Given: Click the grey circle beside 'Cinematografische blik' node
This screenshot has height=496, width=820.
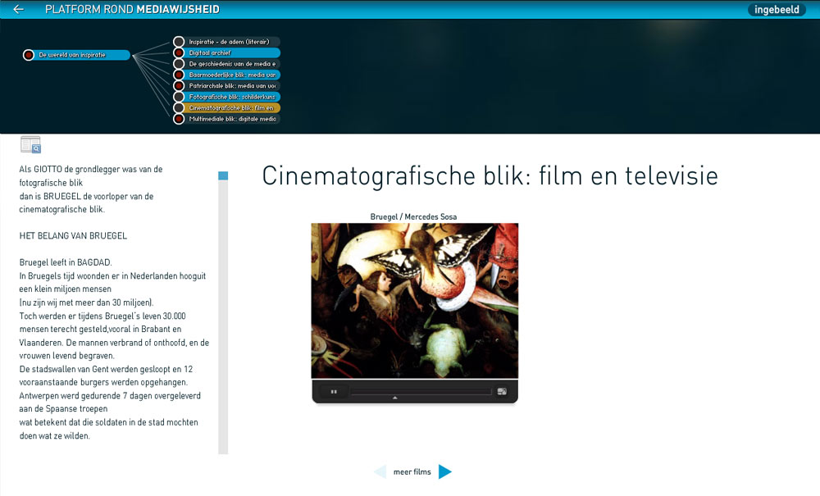Looking at the screenshot, I should point(179,107).
